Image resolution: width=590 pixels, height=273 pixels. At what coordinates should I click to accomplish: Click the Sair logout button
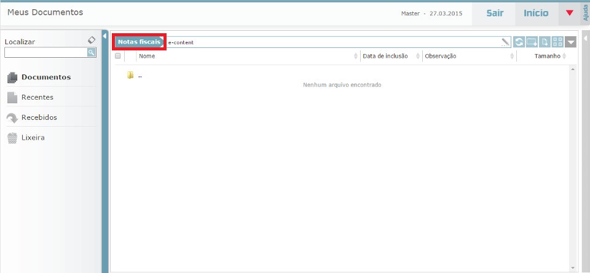(x=495, y=13)
